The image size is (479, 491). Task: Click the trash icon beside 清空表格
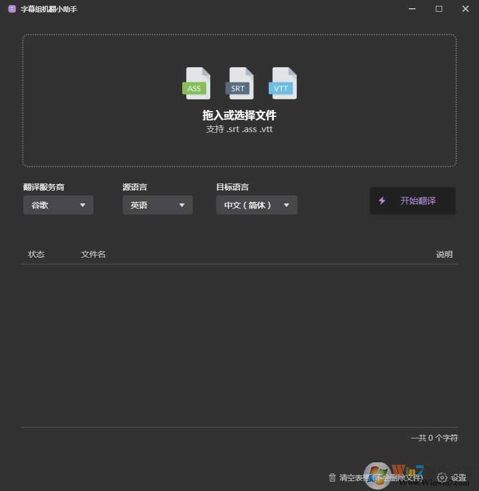coord(333,477)
